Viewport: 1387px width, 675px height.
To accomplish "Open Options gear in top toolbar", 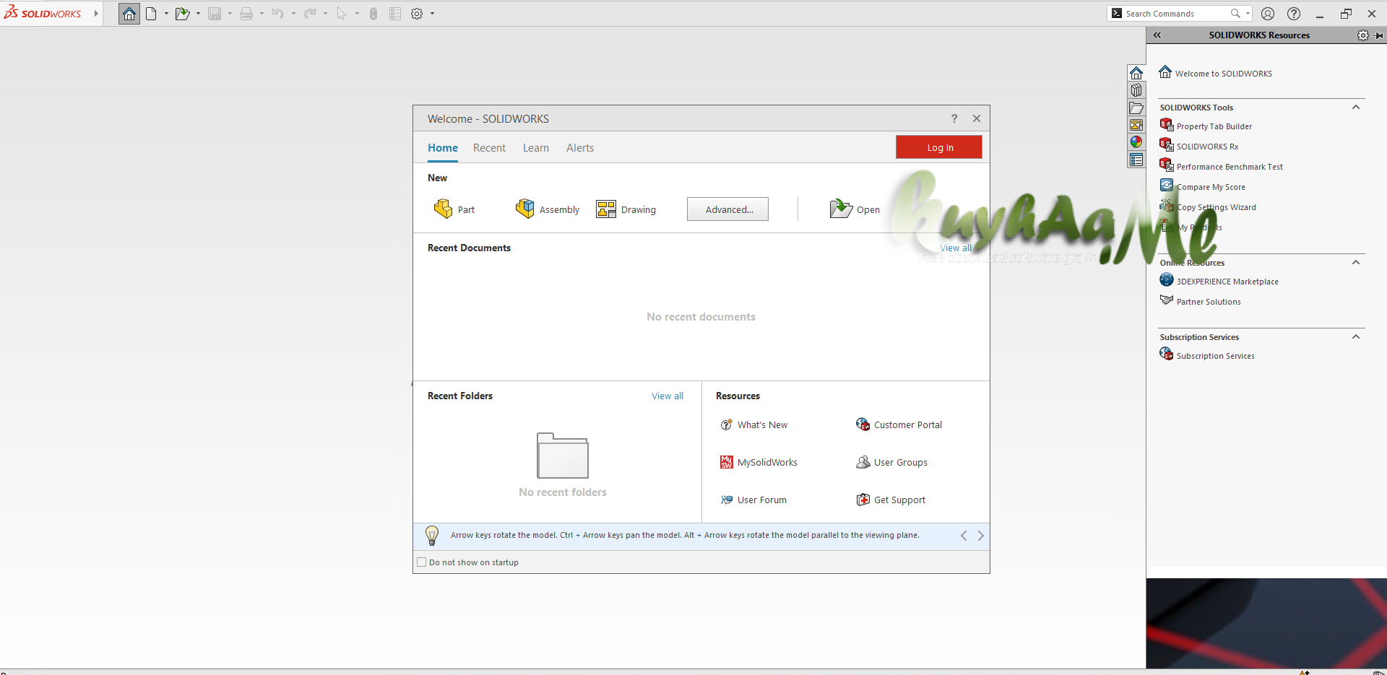I will coord(417,14).
